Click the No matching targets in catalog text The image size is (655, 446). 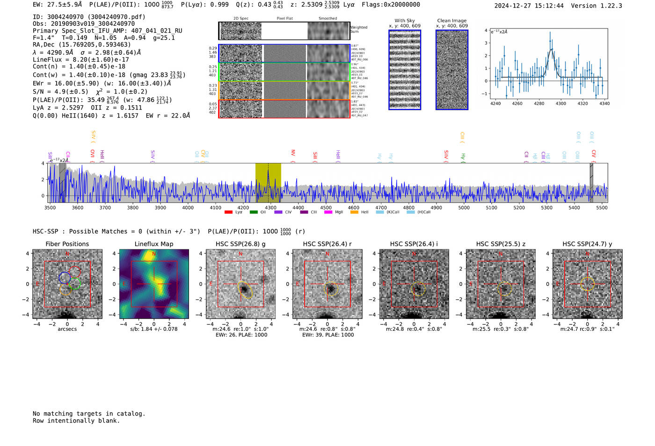89,414
